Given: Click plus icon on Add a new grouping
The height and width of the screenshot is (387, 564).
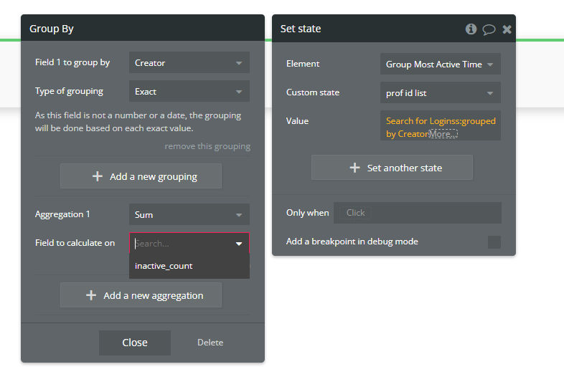Looking at the screenshot, I should point(98,176).
